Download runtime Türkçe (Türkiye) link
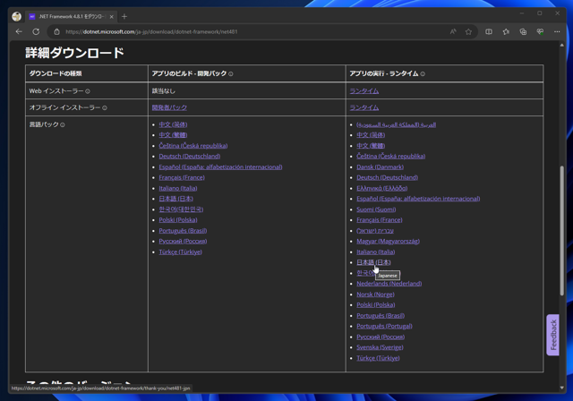573x401 pixels. coord(378,358)
